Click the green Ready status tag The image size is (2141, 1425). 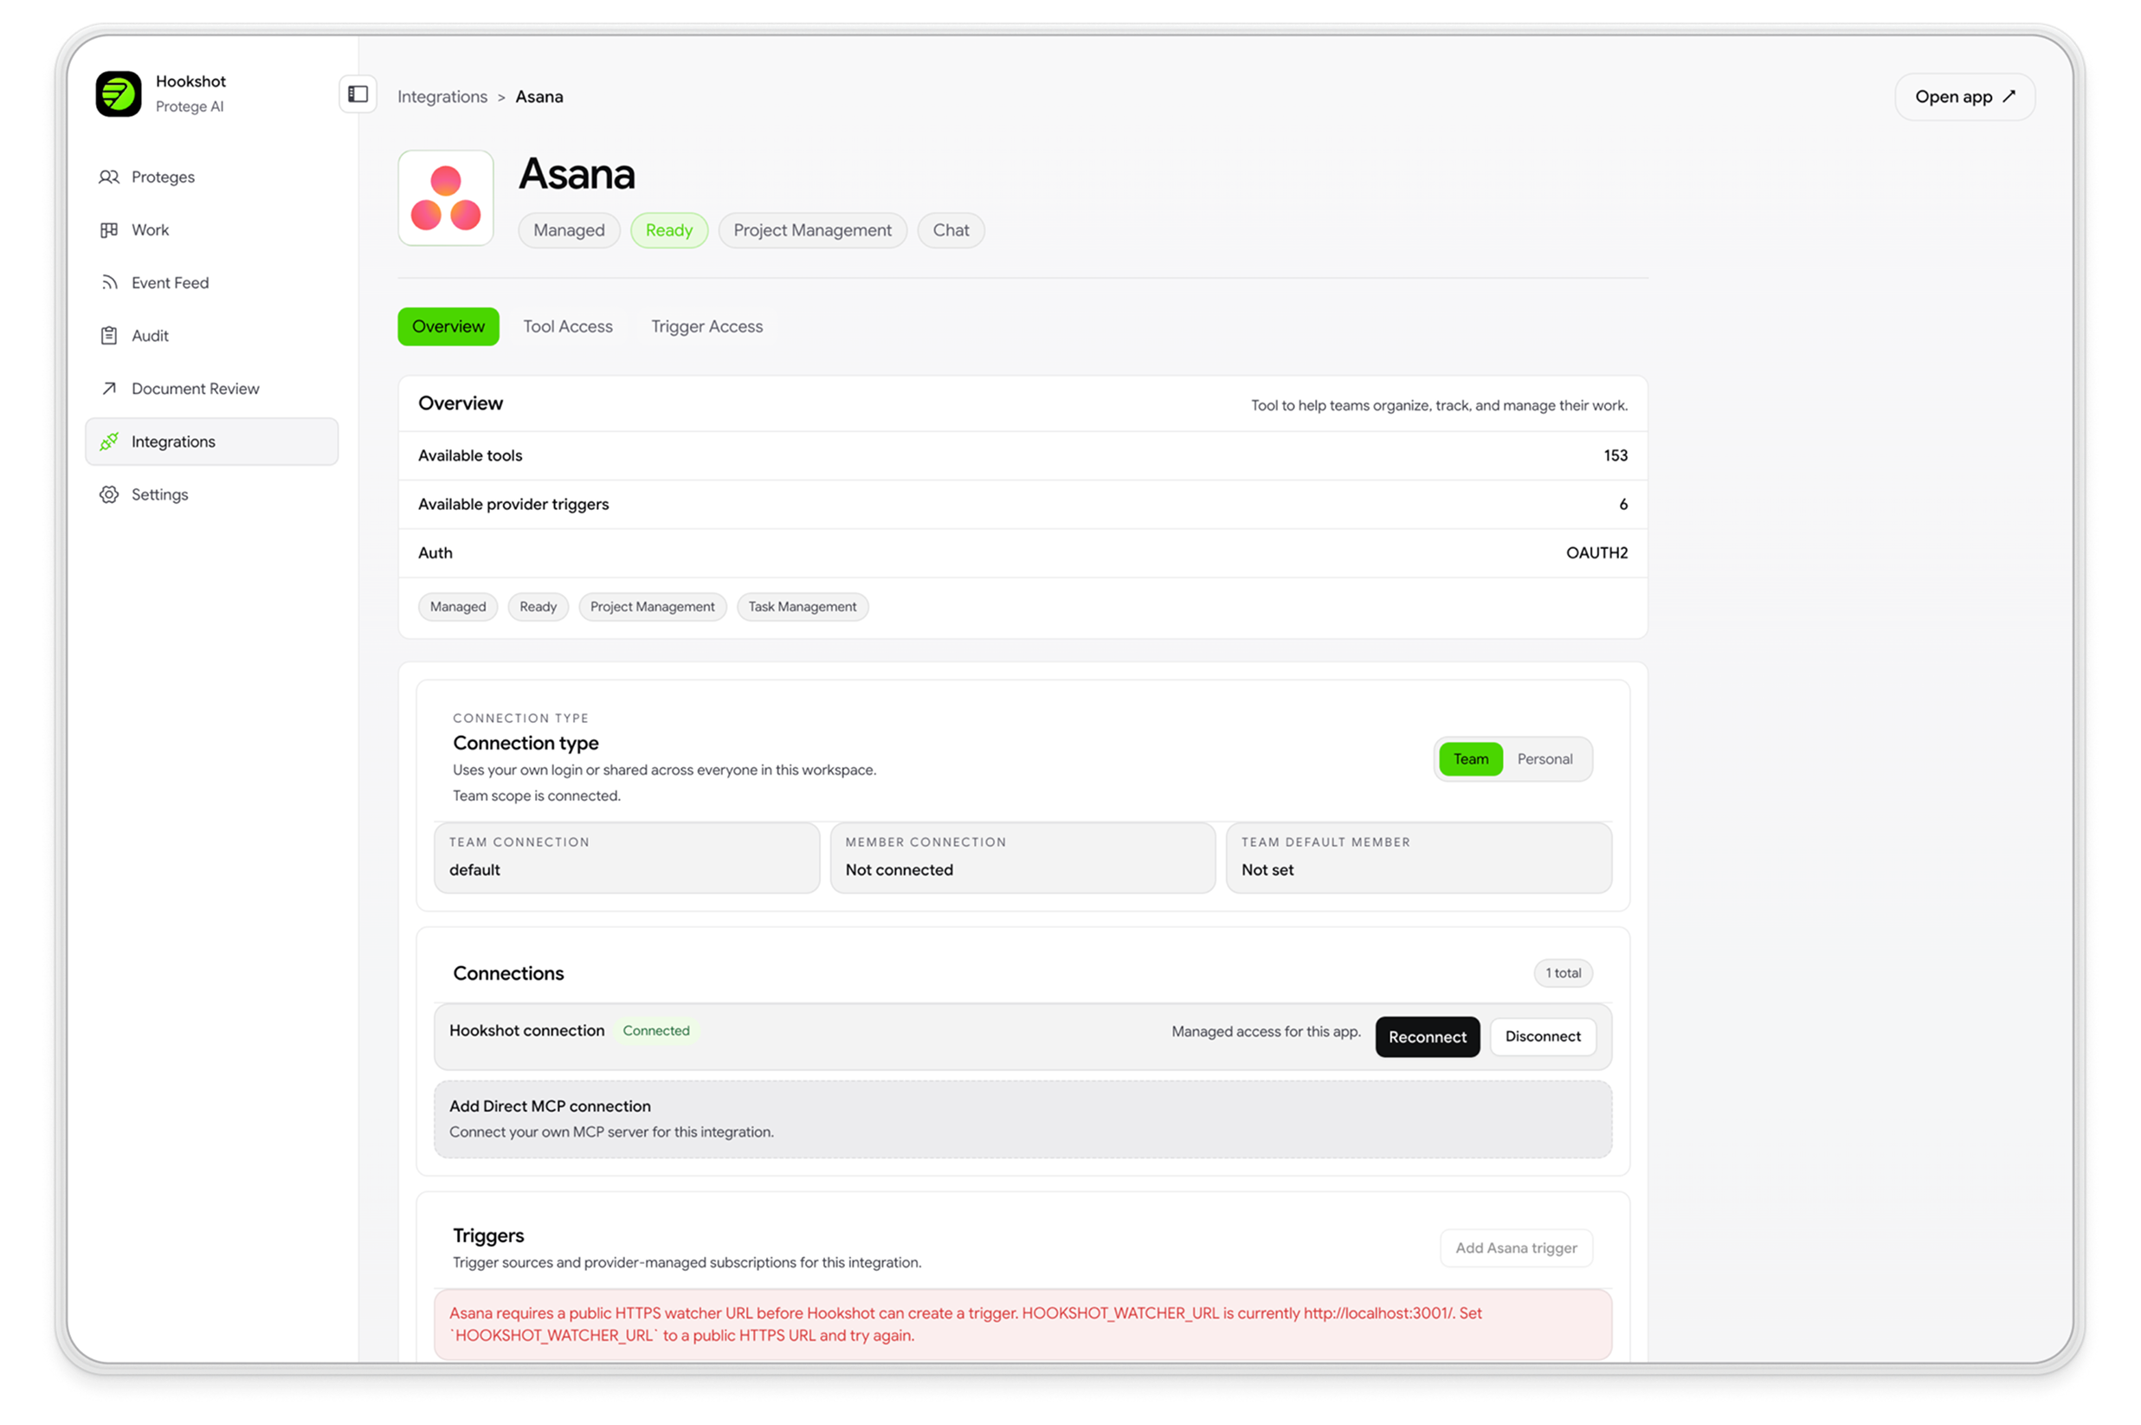click(669, 230)
